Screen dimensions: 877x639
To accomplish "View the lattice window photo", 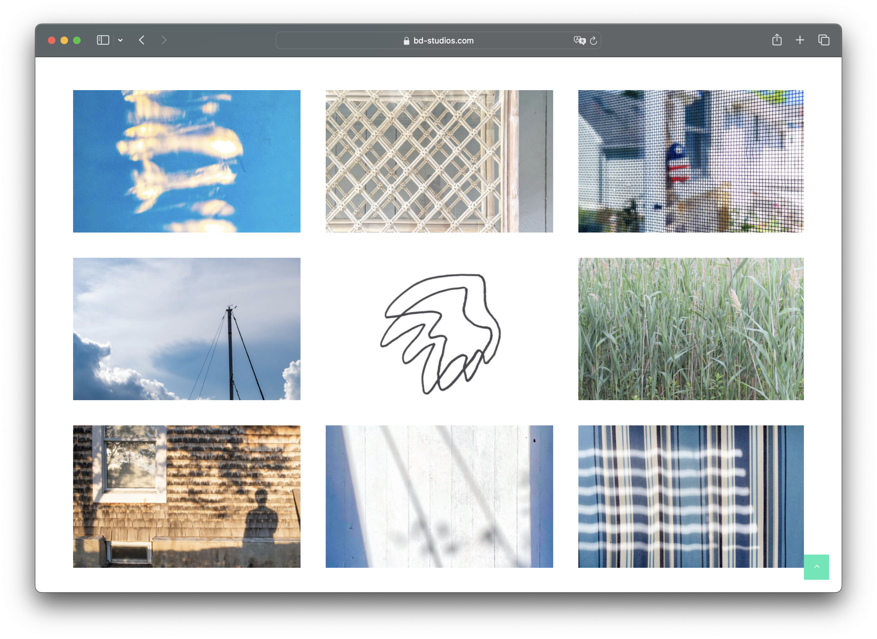I will [439, 161].
